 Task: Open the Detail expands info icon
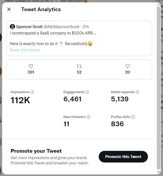tap(137, 92)
